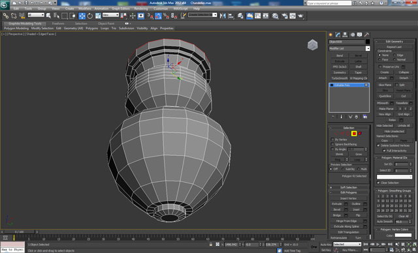Select the SubObj preview selection radio
Screen dimensions: 418x253
click(343, 169)
